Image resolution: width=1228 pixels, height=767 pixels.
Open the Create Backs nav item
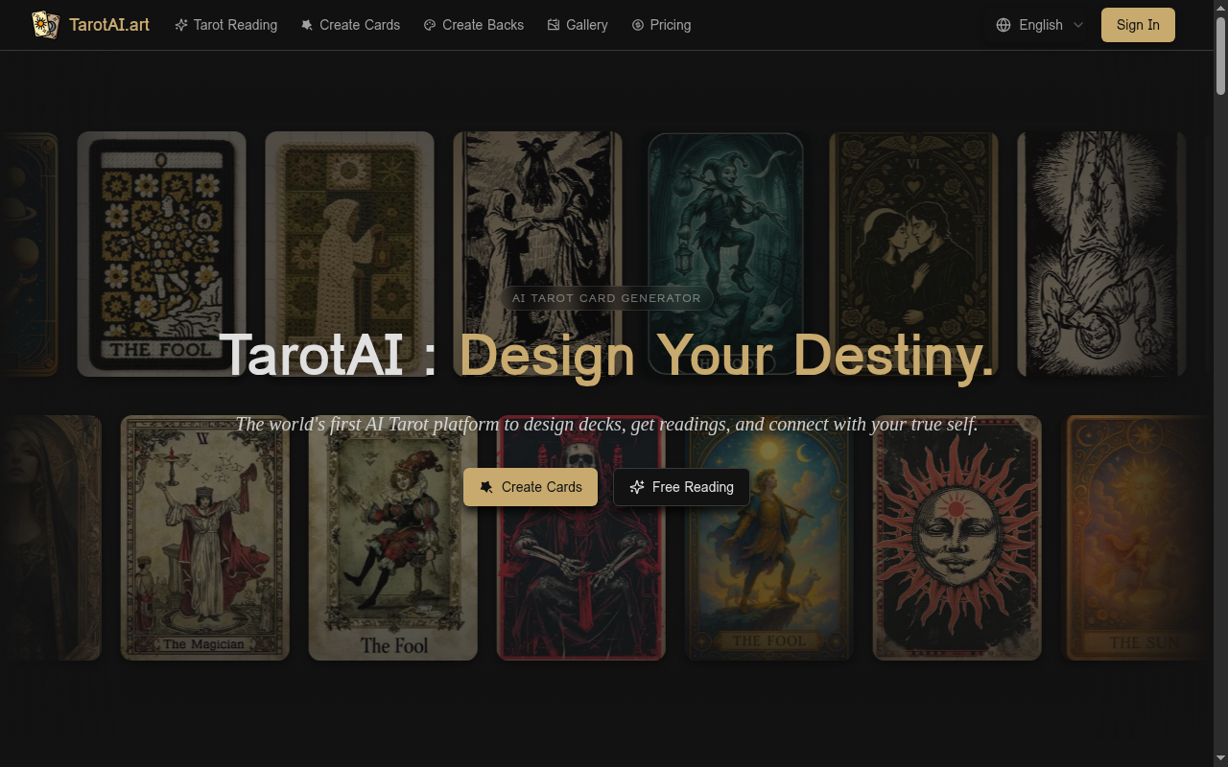pyautogui.click(x=474, y=25)
